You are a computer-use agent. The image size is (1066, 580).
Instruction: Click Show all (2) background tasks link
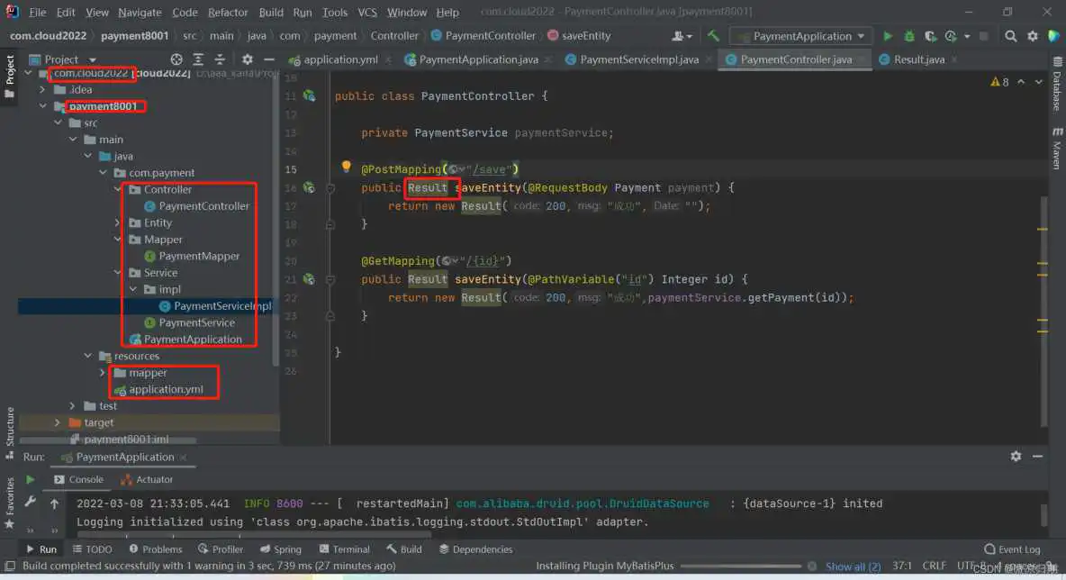click(853, 566)
